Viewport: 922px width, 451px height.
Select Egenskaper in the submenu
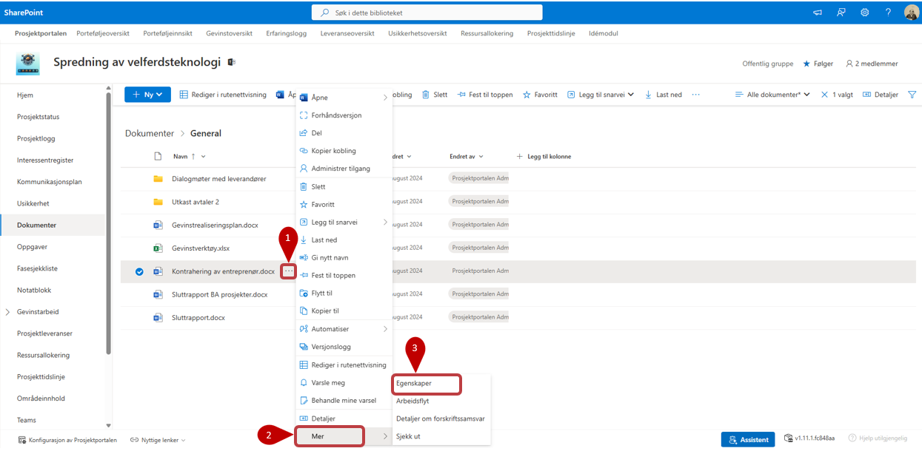[414, 383]
